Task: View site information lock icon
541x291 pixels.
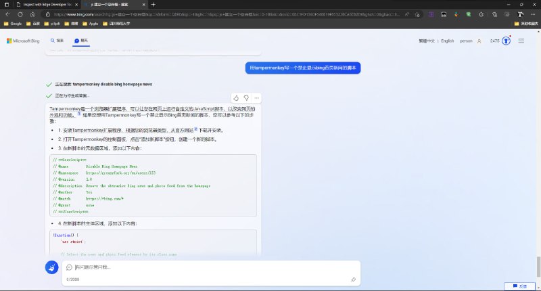Action: tap(48, 14)
